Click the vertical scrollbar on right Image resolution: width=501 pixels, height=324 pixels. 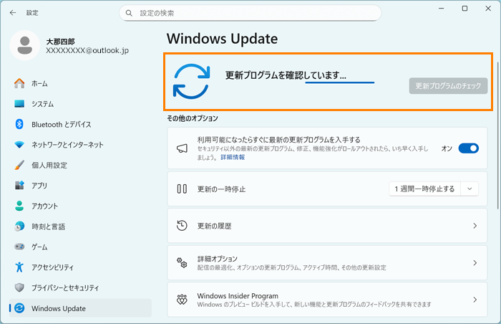498,135
